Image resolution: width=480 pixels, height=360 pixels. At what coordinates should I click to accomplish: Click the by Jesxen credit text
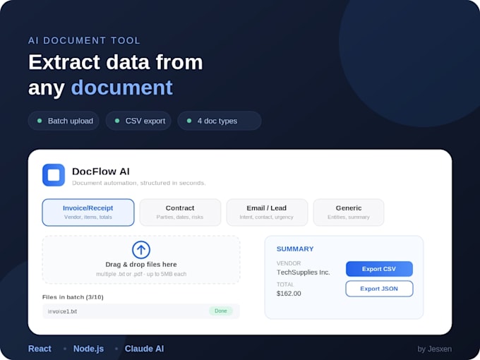click(x=434, y=349)
